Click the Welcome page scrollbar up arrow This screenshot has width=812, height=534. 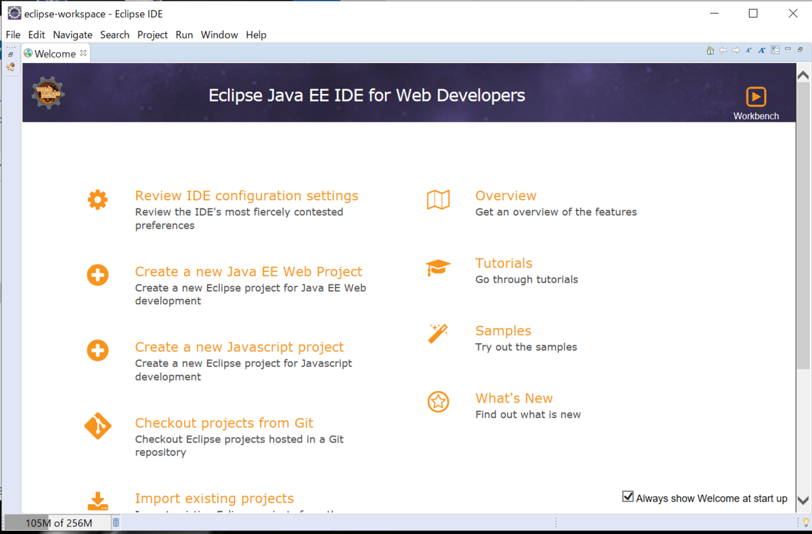point(803,75)
